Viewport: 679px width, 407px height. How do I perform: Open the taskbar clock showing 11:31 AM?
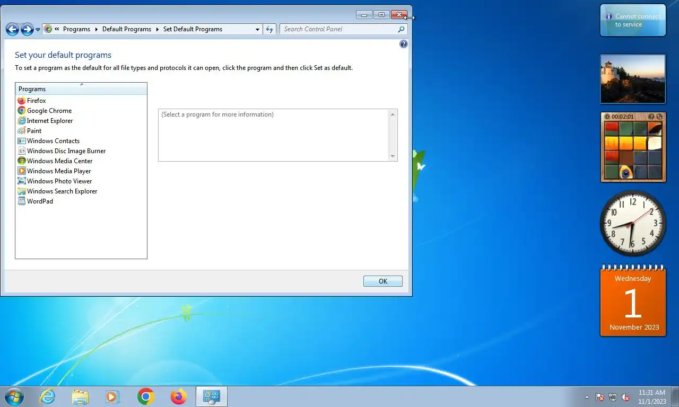(652, 397)
